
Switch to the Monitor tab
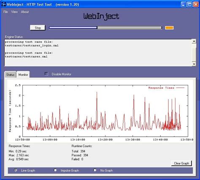pyautogui.click(x=23, y=74)
